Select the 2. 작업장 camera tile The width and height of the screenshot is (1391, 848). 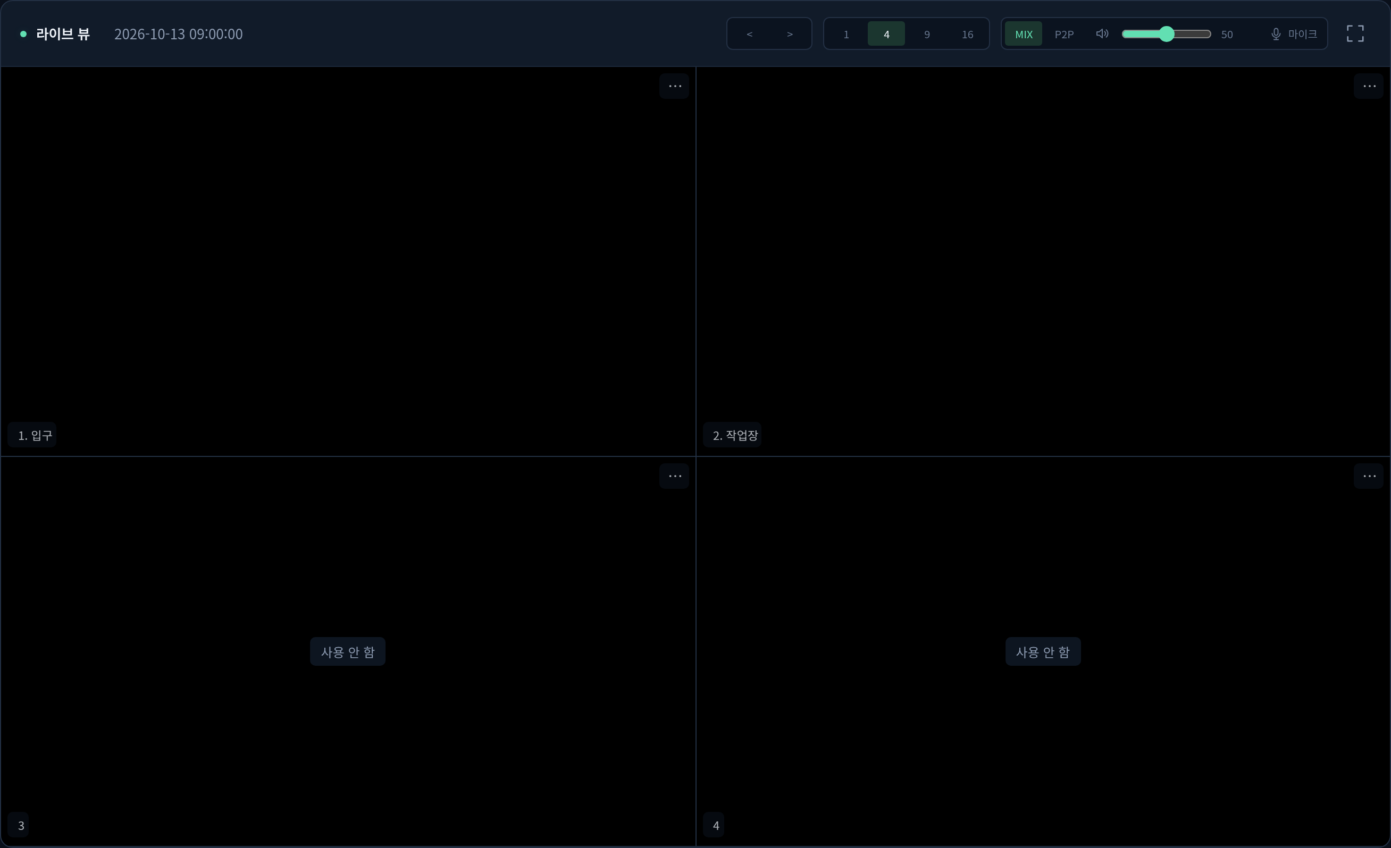[x=1043, y=261]
